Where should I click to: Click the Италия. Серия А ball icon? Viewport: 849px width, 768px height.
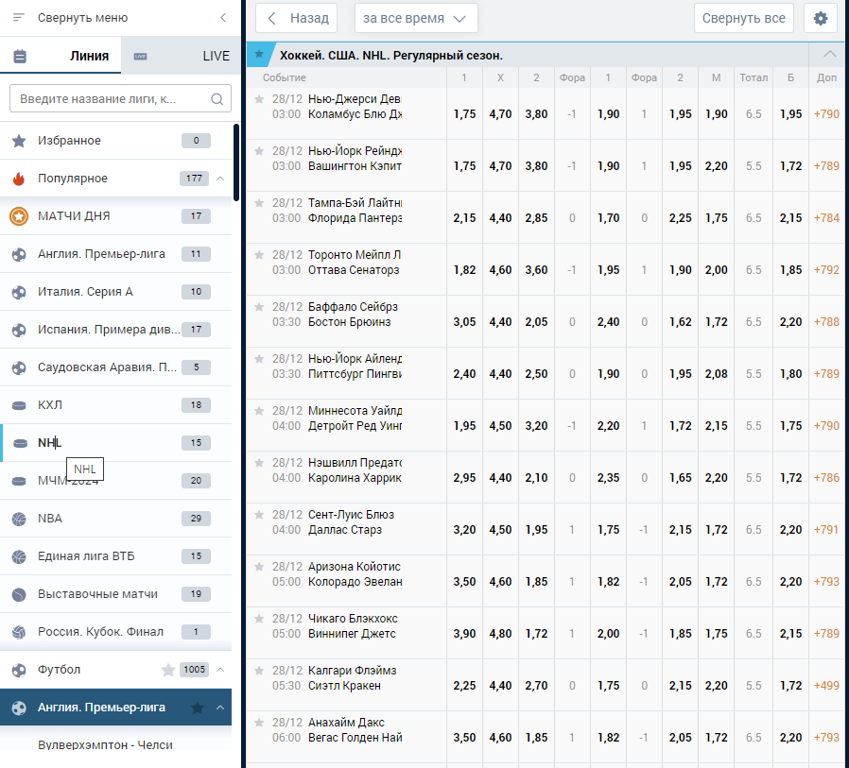pyautogui.click(x=19, y=292)
